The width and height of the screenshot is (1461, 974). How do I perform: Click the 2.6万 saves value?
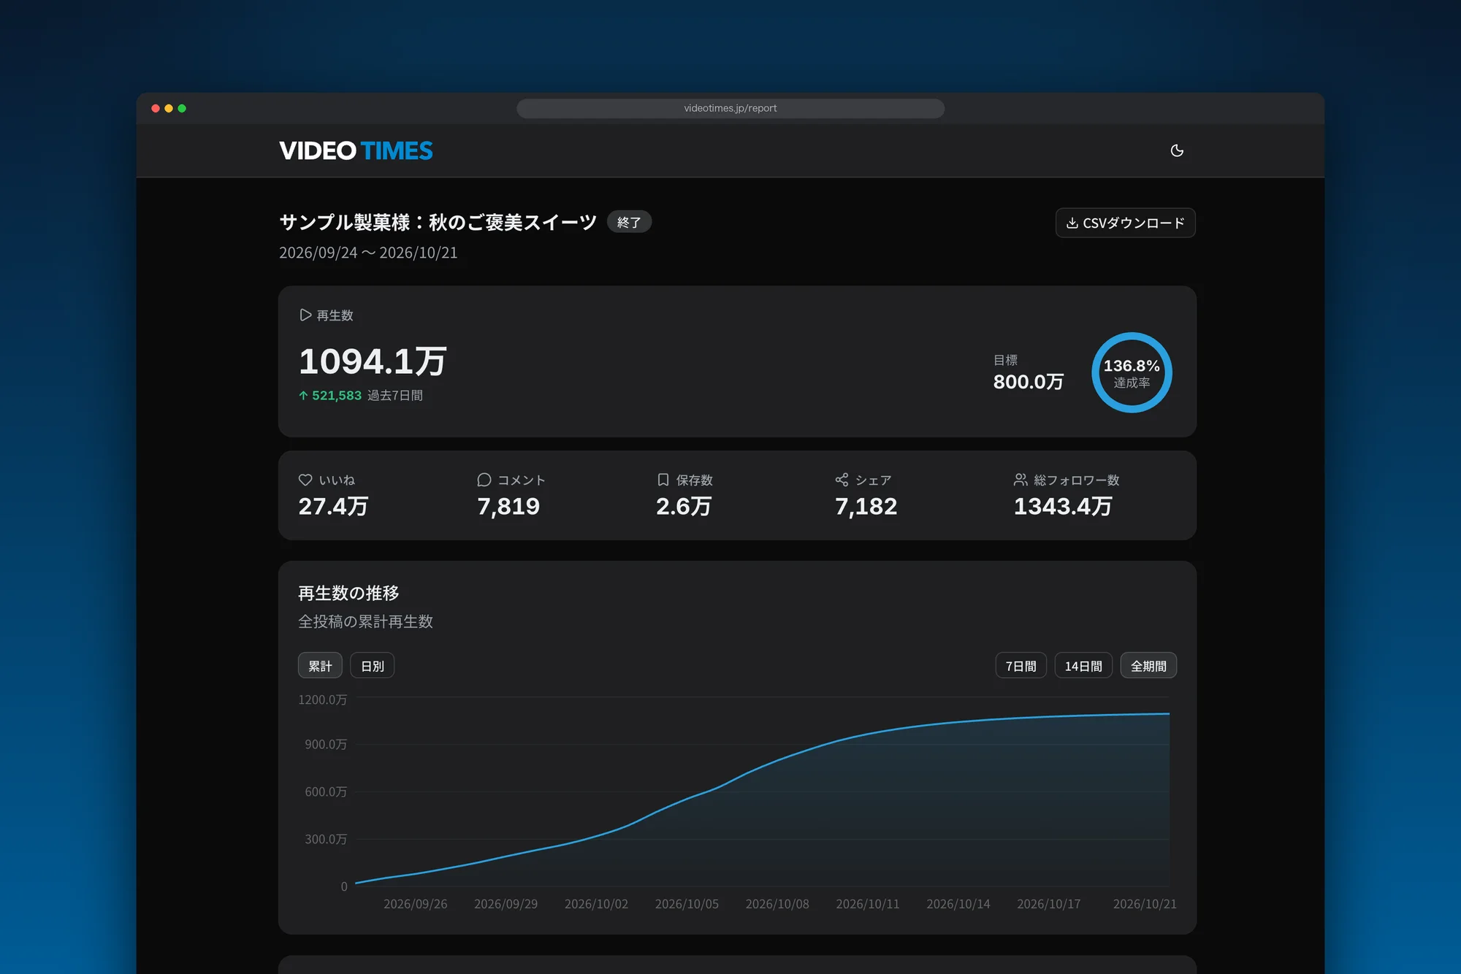coord(684,506)
